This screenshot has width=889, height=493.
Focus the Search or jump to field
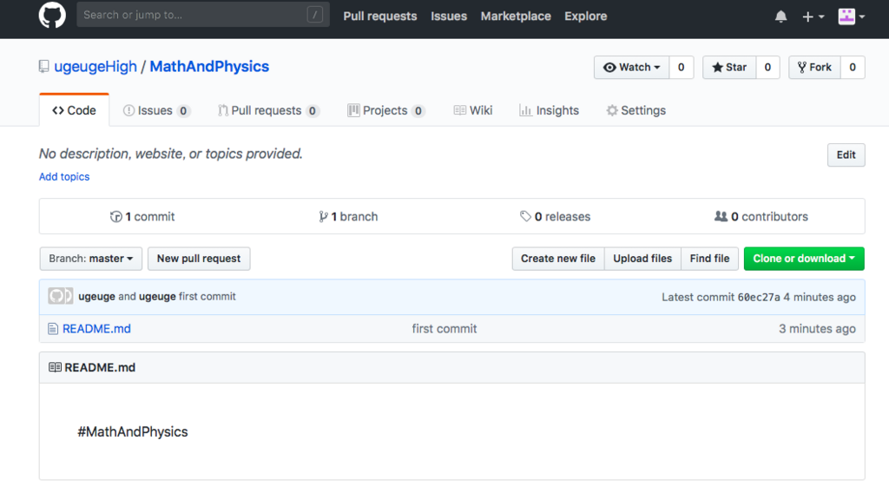[203, 15]
